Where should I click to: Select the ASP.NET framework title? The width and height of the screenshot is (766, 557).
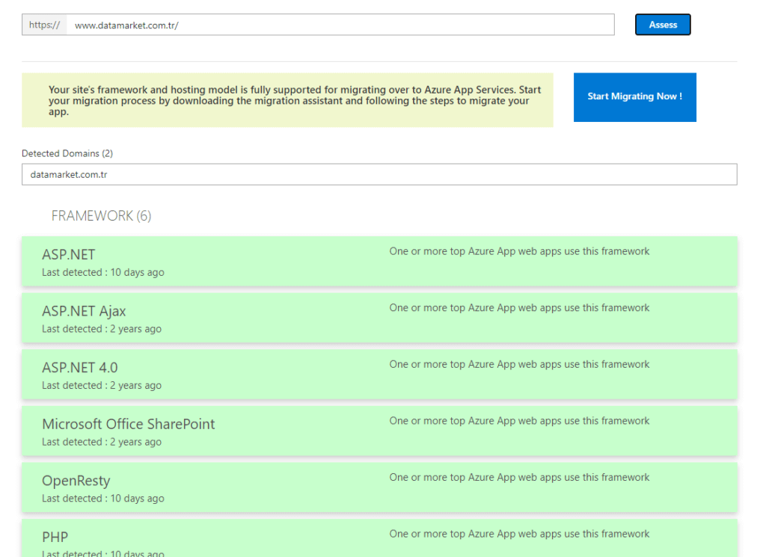click(68, 254)
